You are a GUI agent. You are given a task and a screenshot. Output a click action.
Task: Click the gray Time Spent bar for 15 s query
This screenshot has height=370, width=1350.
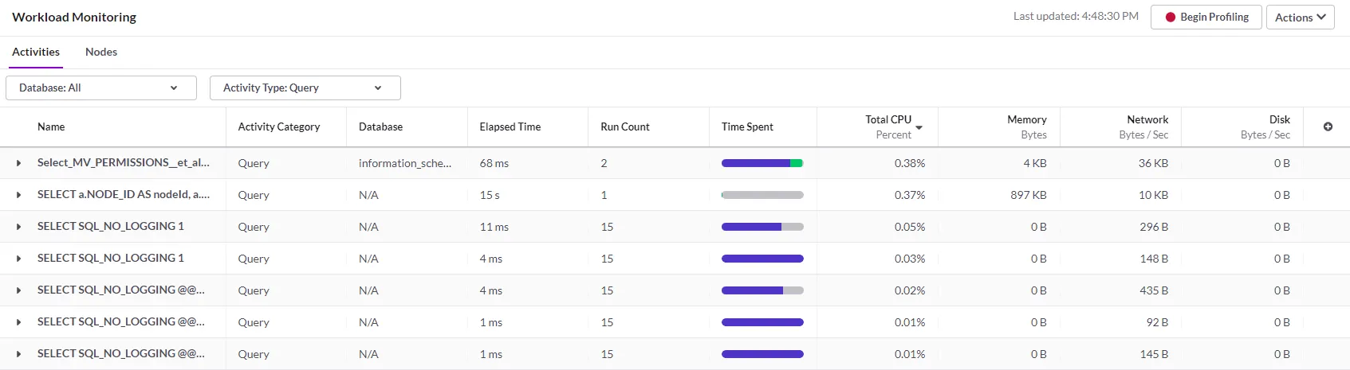tap(762, 195)
